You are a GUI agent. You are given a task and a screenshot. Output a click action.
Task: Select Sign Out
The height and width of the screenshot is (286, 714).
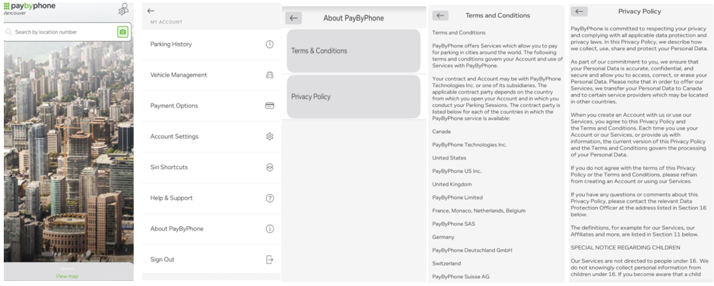tap(211, 259)
